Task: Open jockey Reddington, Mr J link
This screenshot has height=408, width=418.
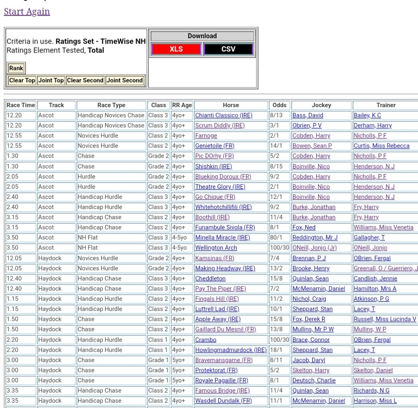Action: pyautogui.click(x=315, y=238)
